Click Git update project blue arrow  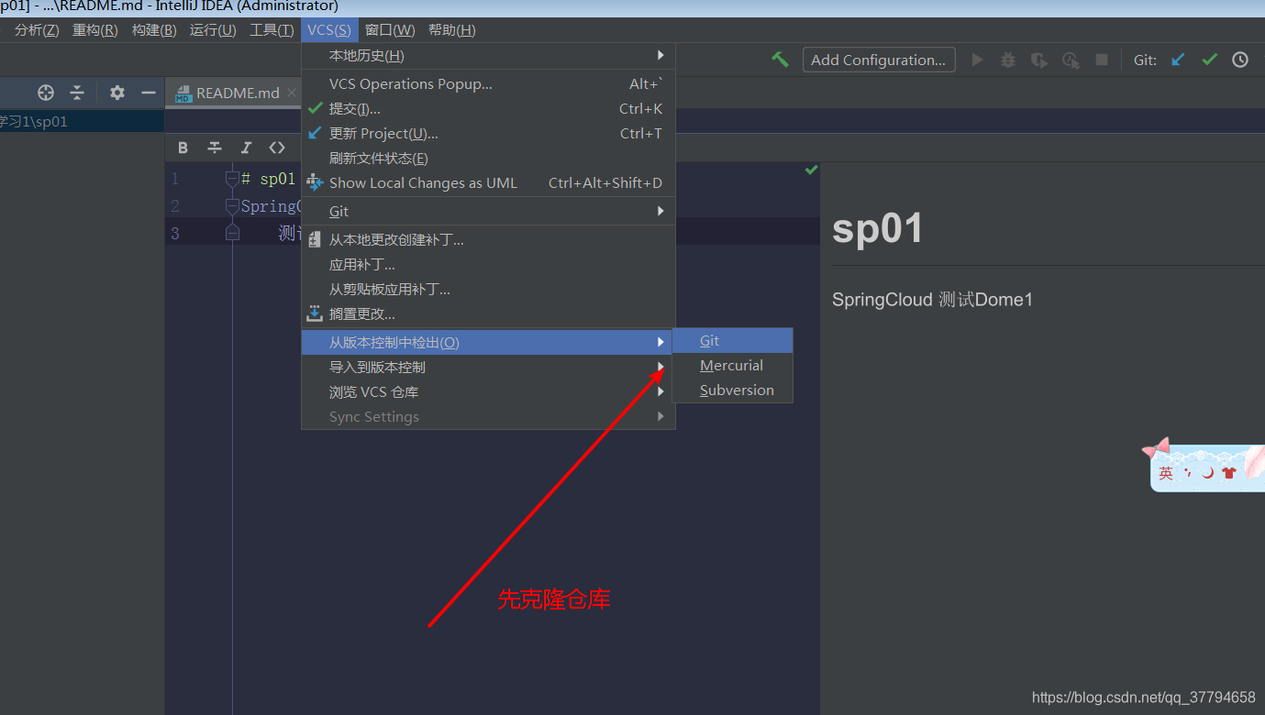(1179, 60)
